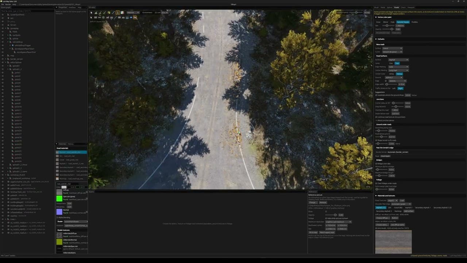Screen dimensions: 467x263
Task: Select the arrow pointer tool in the upper viewport toolbar row
Action: pos(91,12)
